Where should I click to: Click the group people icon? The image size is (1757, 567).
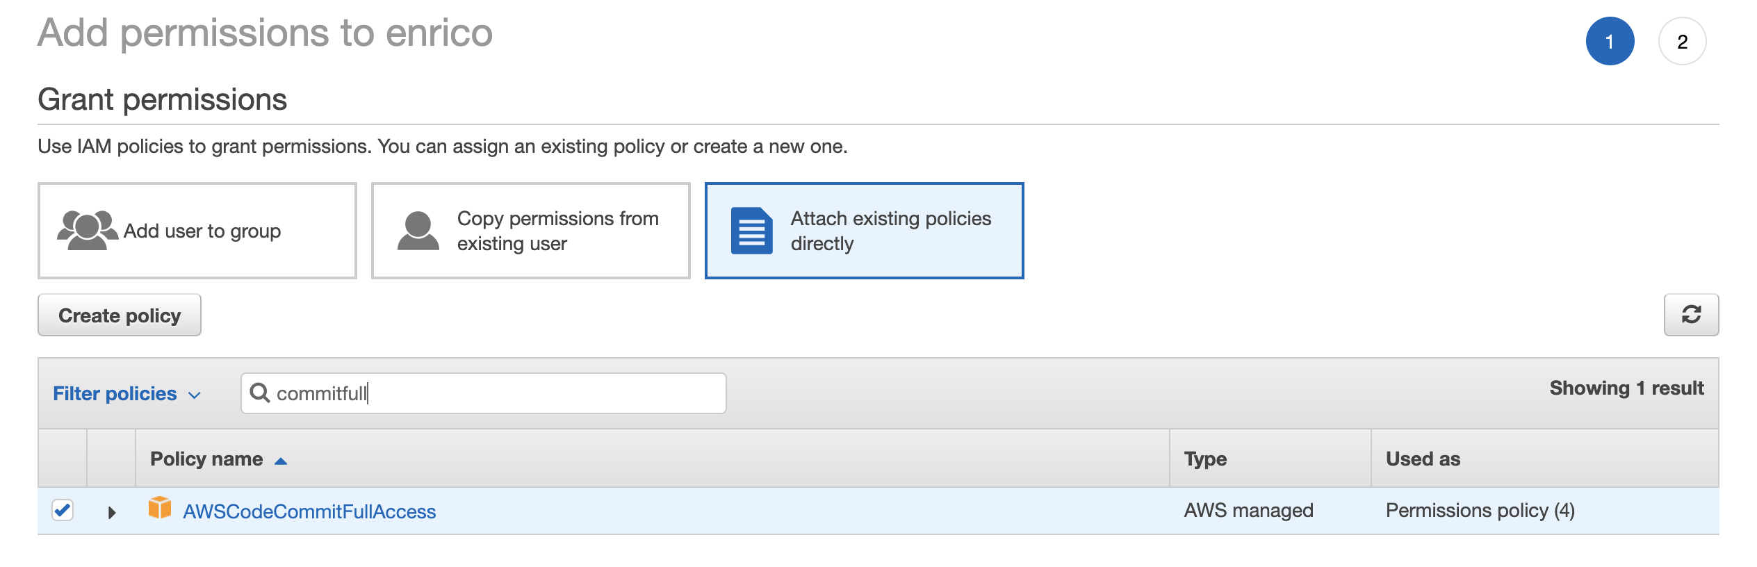87,230
